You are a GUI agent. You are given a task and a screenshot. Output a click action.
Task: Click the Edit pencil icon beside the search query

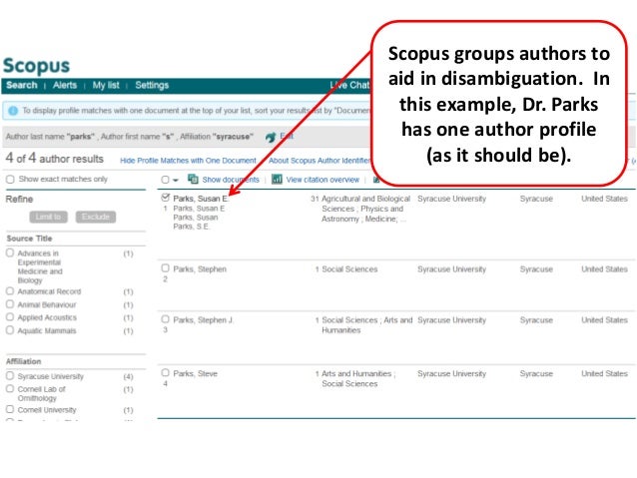271,138
